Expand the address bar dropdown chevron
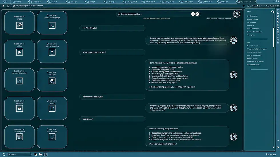 [x=243, y=6]
